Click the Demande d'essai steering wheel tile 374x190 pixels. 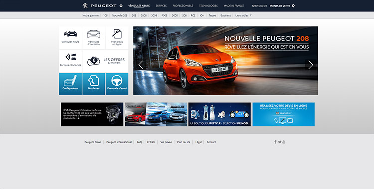(x=117, y=84)
